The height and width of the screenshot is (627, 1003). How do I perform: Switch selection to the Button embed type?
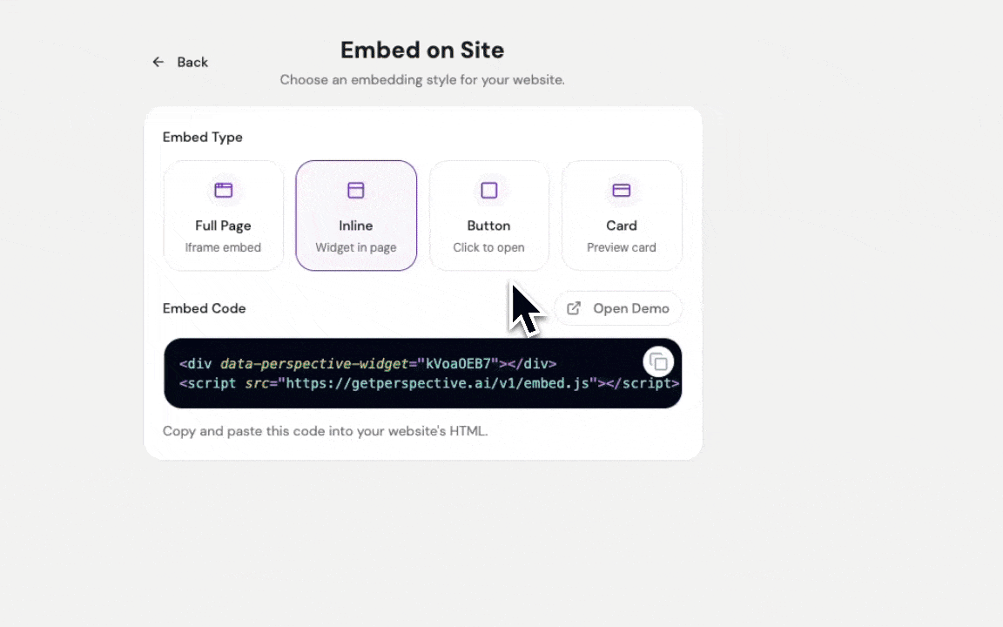(488, 214)
